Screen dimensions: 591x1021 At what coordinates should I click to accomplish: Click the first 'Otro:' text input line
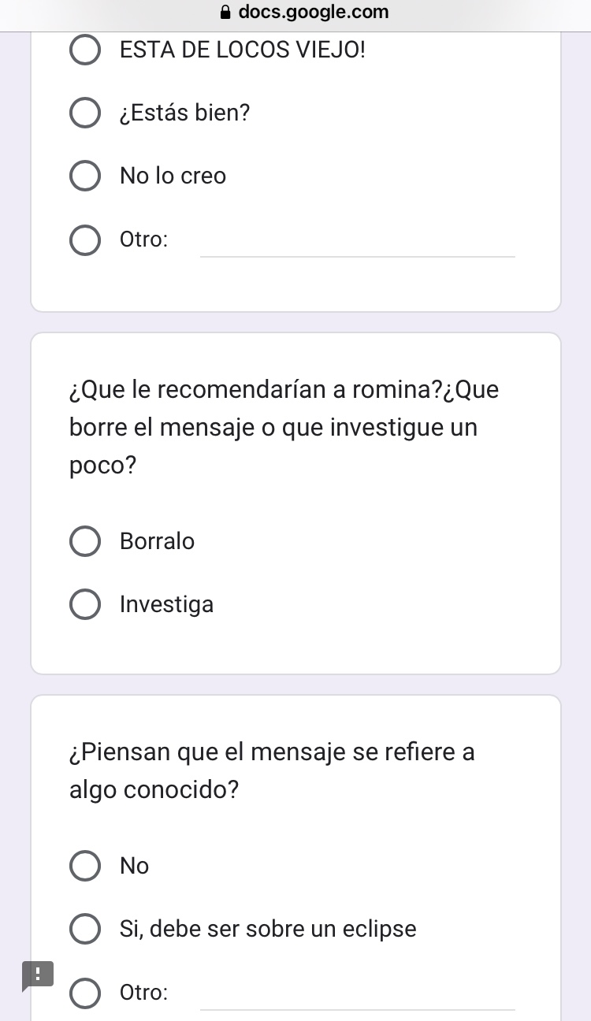(358, 243)
